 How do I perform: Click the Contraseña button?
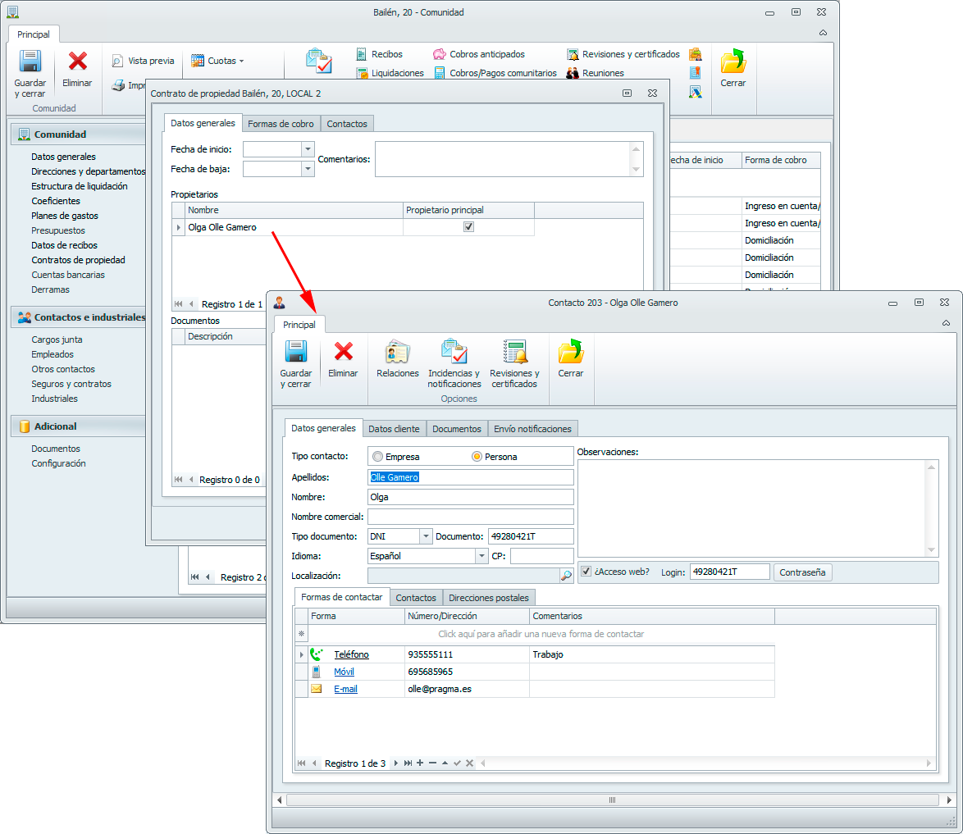(x=802, y=572)
